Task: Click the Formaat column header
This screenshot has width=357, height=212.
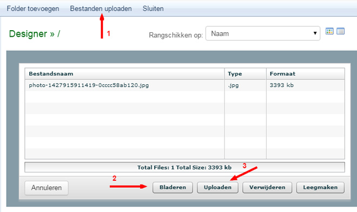Action: click(x=305, y=74)
